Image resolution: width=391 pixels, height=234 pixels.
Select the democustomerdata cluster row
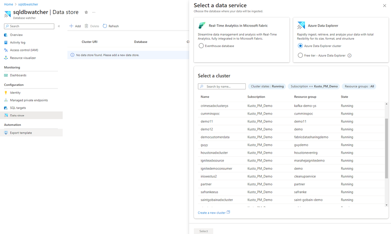point(291,137)
